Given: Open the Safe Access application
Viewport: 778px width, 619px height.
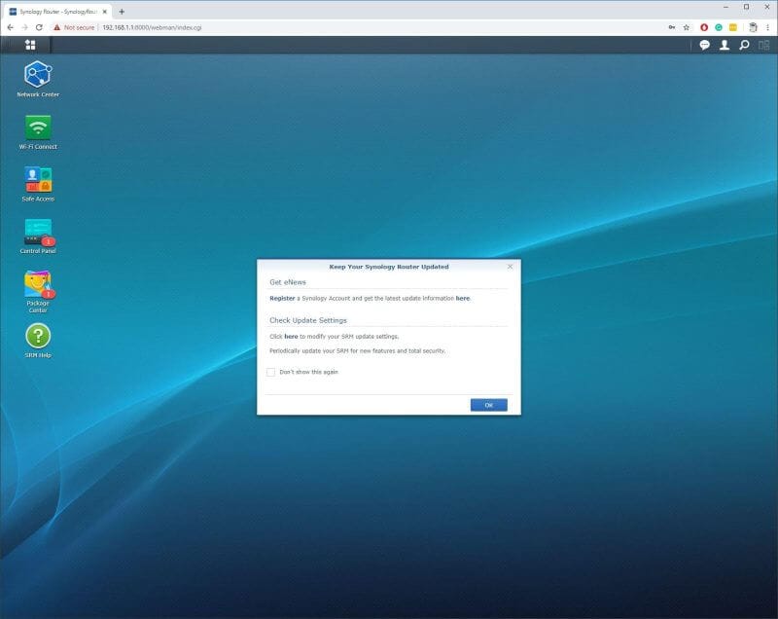Looking at the screenshot, I should 38,179.
